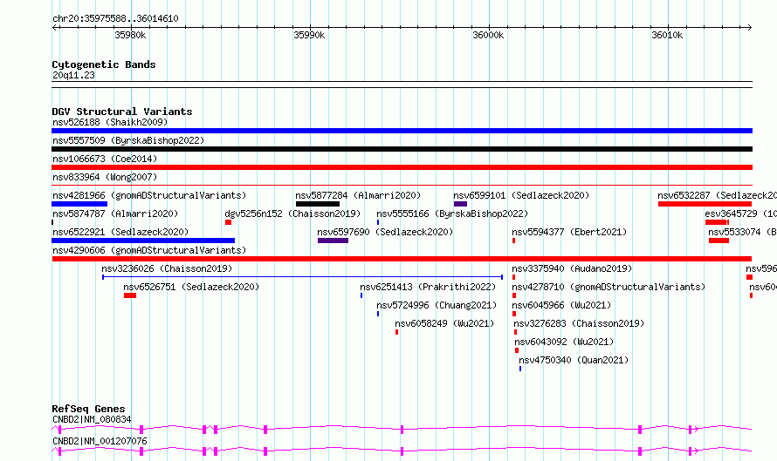
Task: Click the nsv526188 (Shaikh2009) blue variant bar
Action: pyautogui.click(x=402, y=131)
